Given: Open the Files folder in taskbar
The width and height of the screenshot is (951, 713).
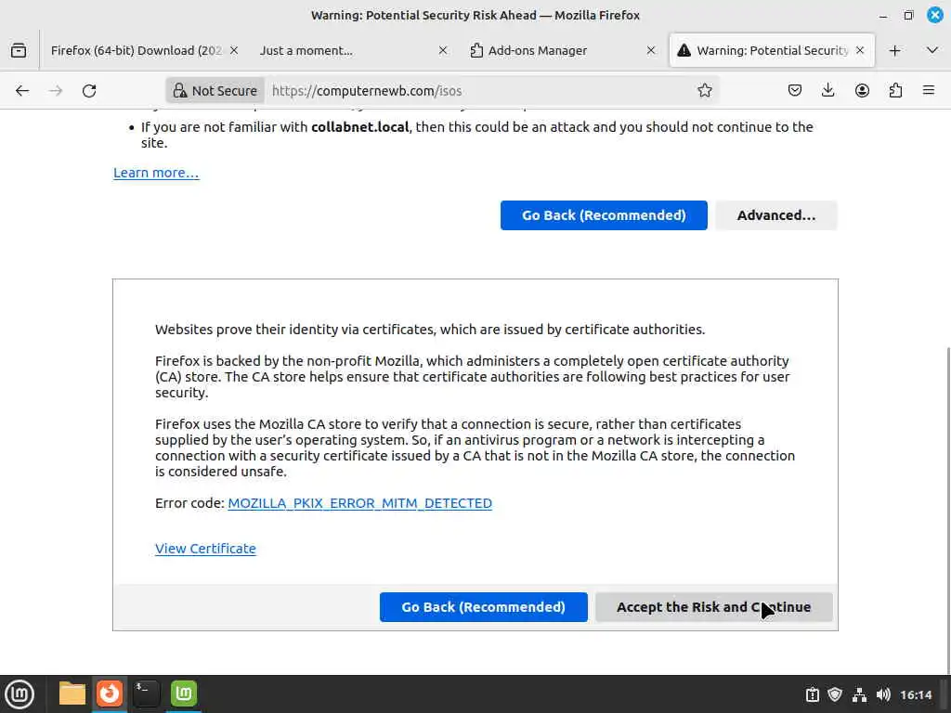Looking at the screenshot, I should click(x=72, y=693).
